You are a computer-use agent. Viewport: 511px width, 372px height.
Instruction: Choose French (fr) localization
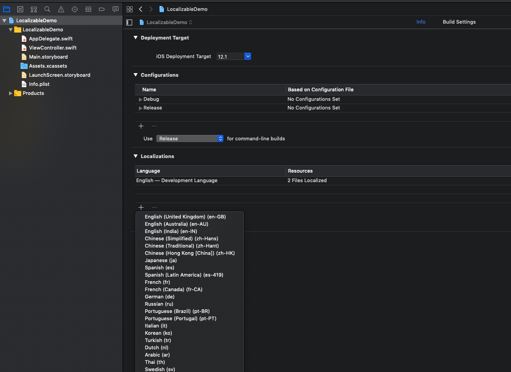click(189, 282)
